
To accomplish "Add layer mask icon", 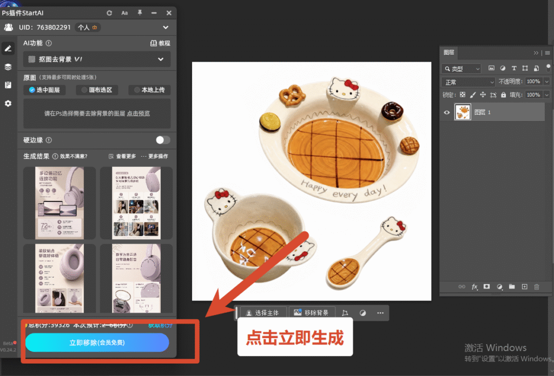I will coord(486,287).
